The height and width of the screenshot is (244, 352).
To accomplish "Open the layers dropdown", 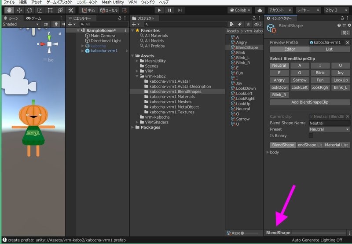I will click(308, 10).
